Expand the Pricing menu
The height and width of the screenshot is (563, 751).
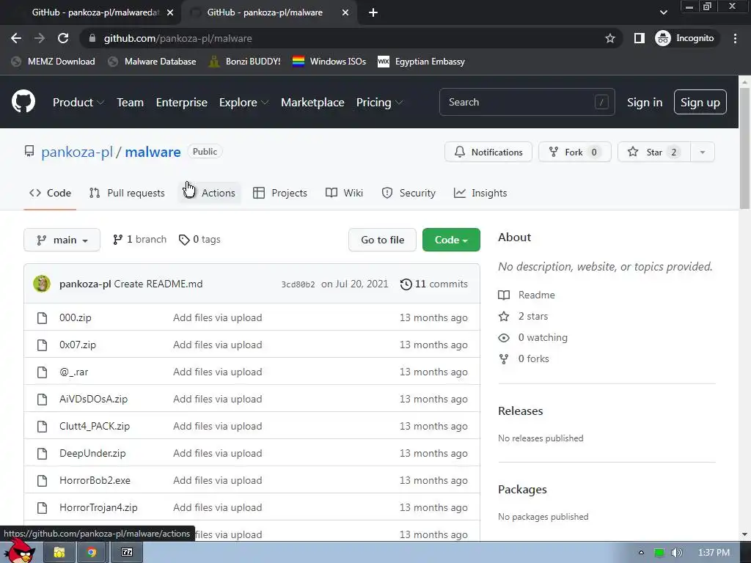pyautogui.click(x=379, y=103)
